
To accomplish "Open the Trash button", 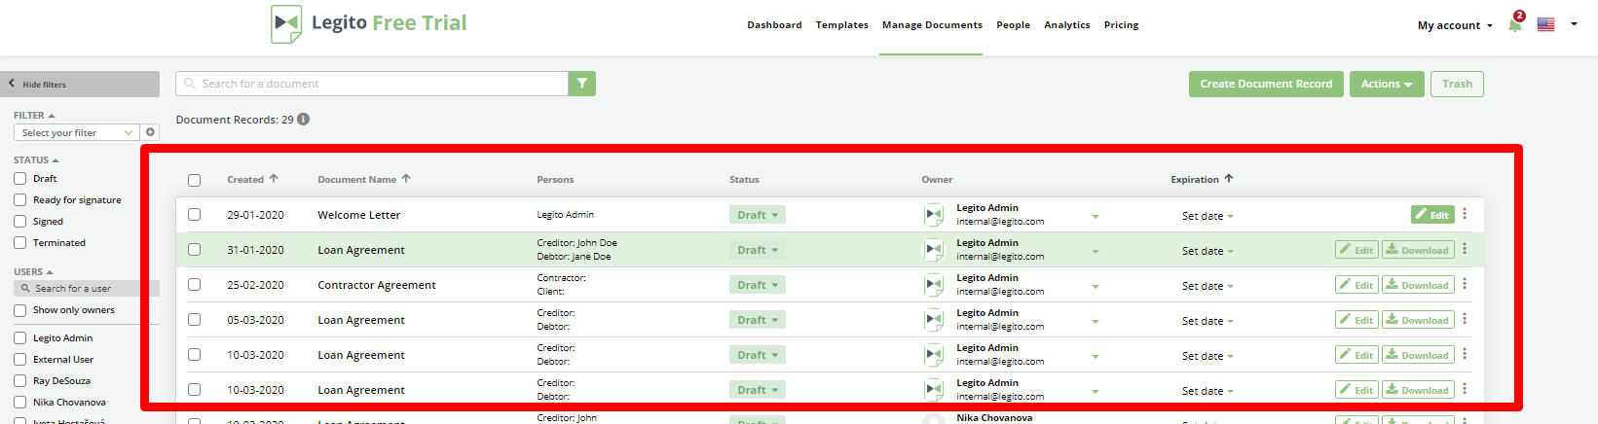I will 1457,84.
